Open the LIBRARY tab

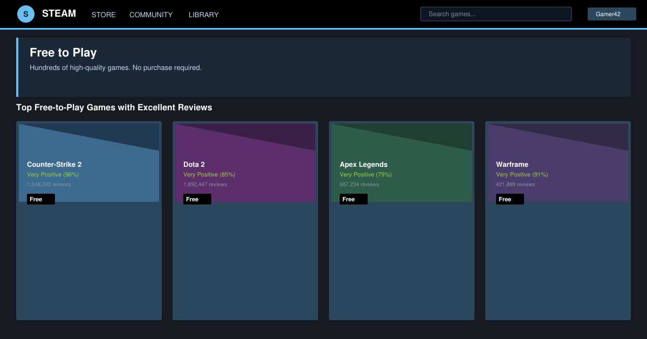click(x=204, y=15)
